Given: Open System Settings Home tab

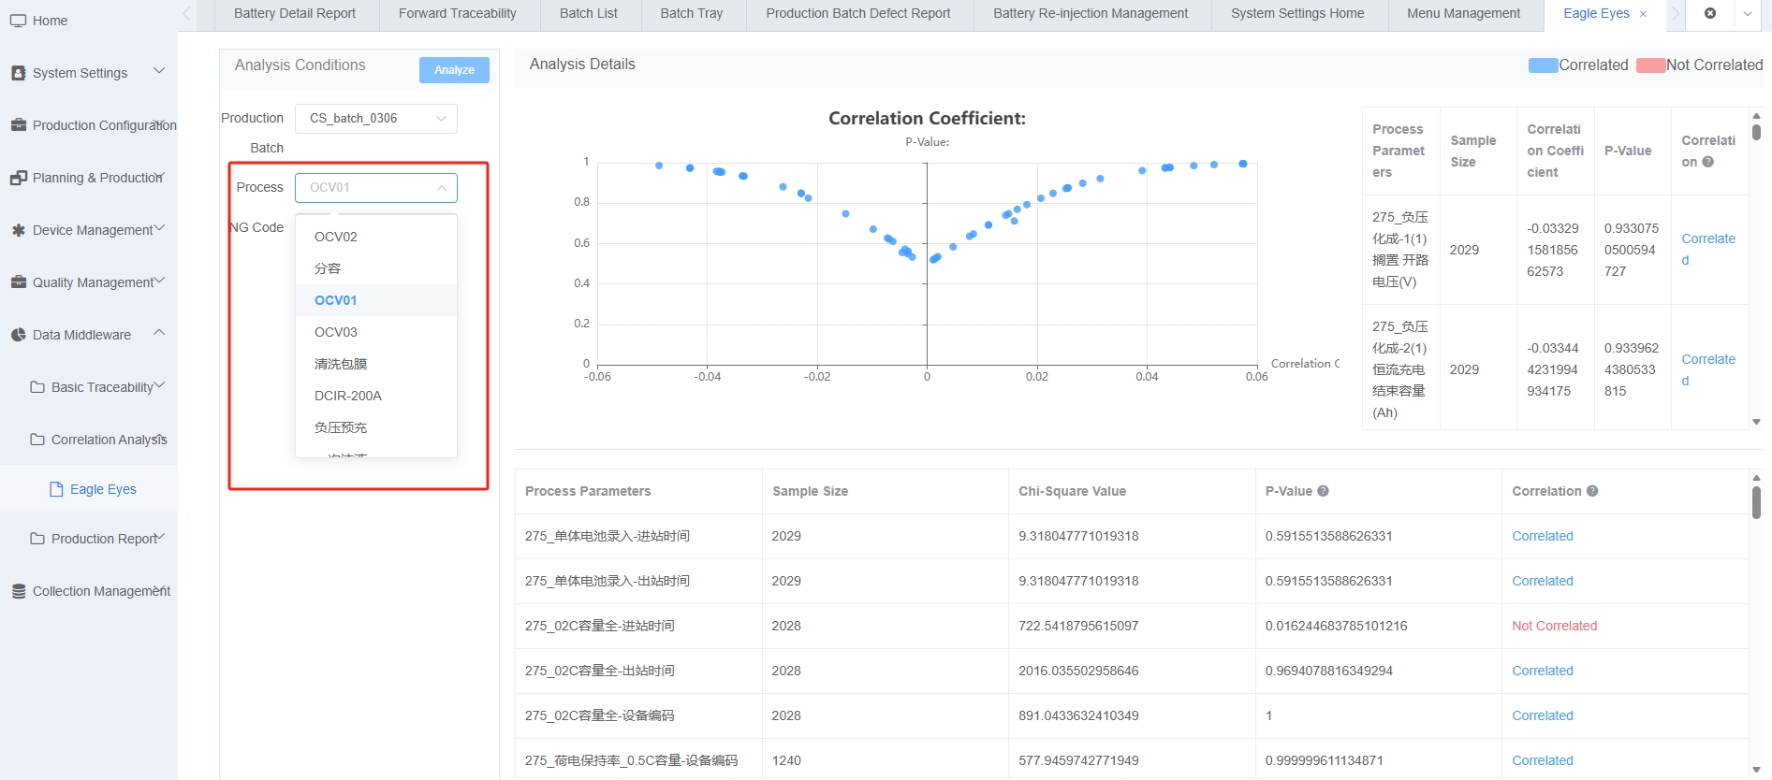Looking at the screenshot, I should pos(1297,14).
